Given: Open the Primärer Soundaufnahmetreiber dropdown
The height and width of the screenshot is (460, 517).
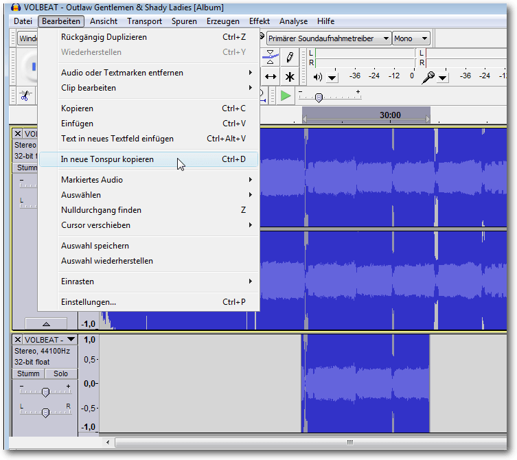Looking at the screenshot, I should click(x=329, y=38).
